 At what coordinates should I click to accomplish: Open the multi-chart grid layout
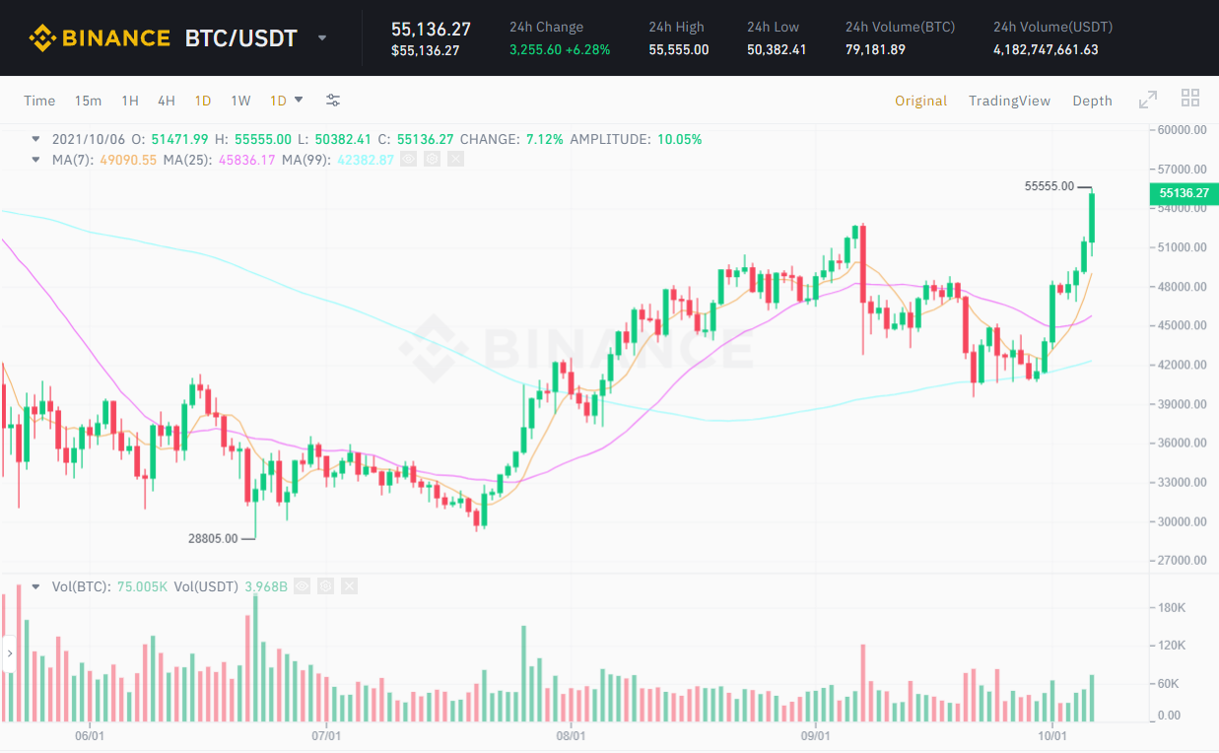[x=1190, y=98]
